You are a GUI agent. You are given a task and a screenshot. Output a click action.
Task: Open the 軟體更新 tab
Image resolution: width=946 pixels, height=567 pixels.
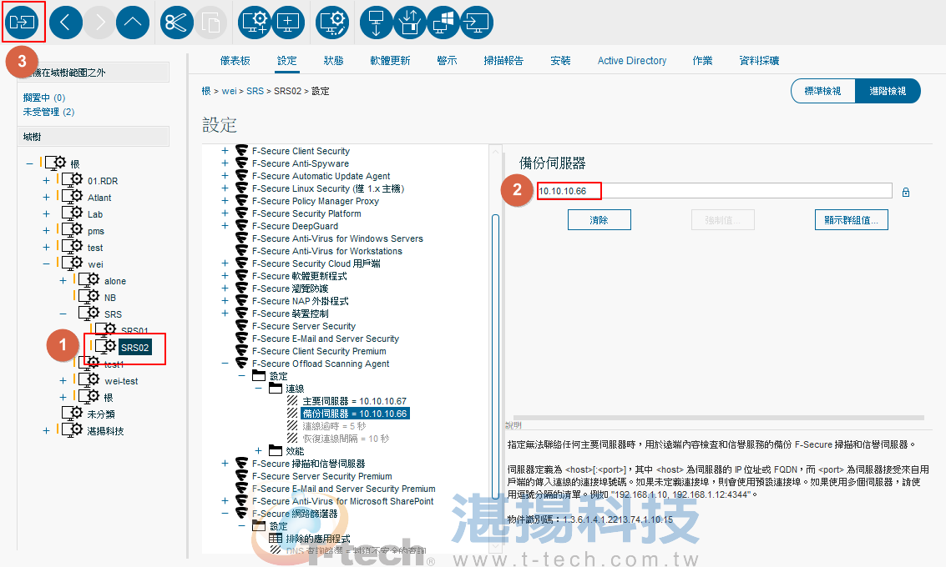[391, 60]
